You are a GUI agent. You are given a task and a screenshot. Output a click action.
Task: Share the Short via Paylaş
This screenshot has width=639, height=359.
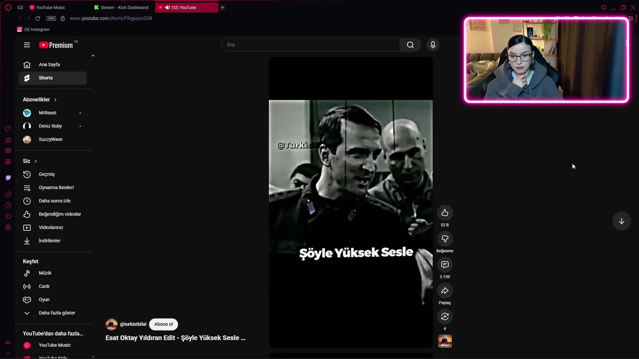click(x=445, y=291)
